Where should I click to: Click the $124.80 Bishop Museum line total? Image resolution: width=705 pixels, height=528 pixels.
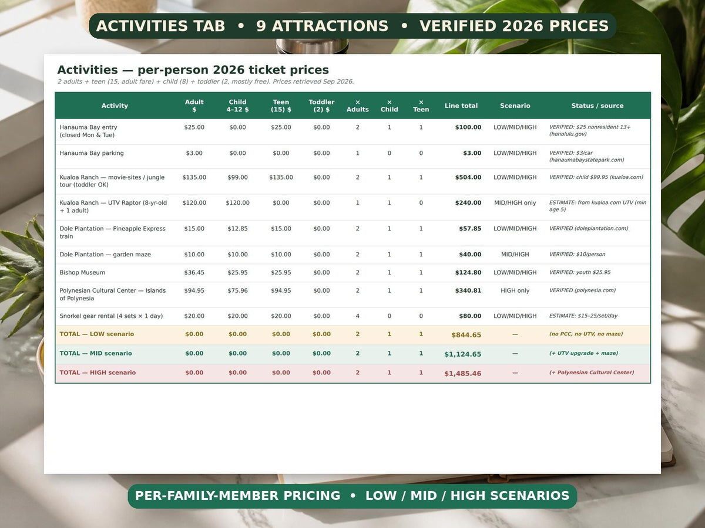(468, 273)
